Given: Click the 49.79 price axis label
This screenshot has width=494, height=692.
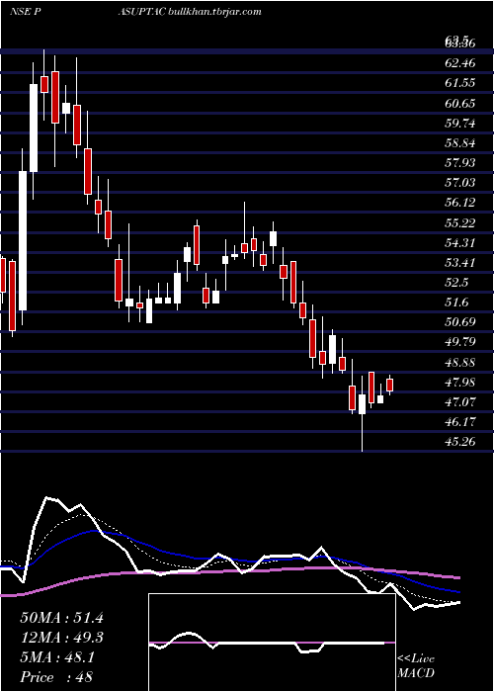Looking at the screenshot, I should click(460, 342).
